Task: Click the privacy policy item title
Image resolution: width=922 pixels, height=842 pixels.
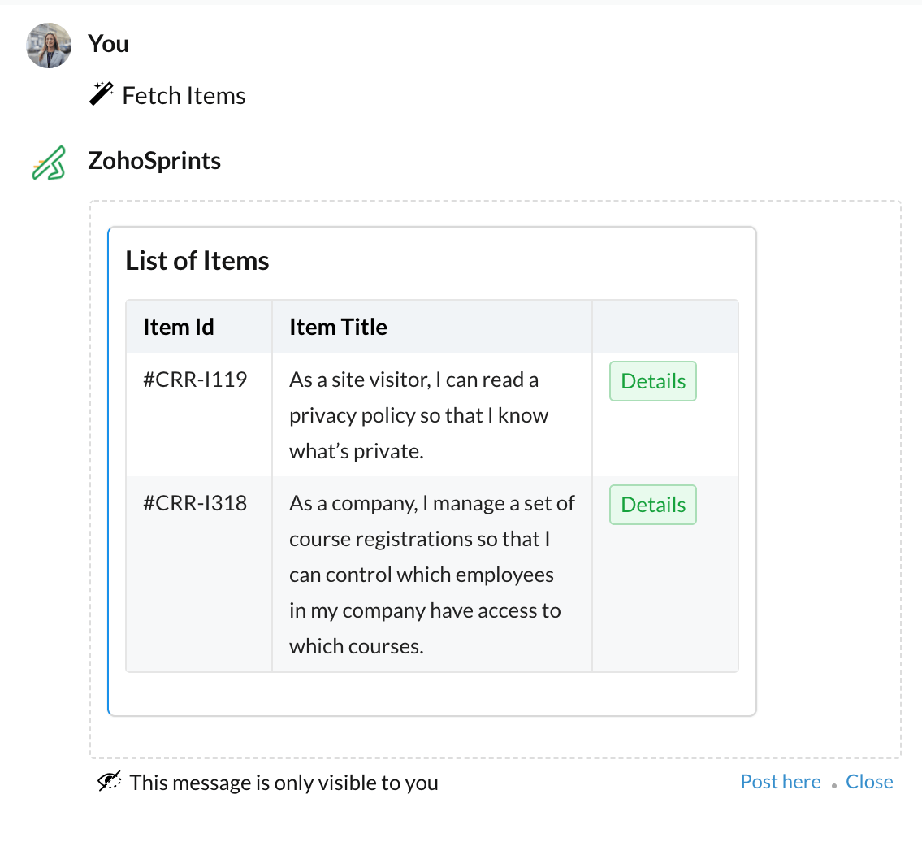Action: click(x=418, y=415)
